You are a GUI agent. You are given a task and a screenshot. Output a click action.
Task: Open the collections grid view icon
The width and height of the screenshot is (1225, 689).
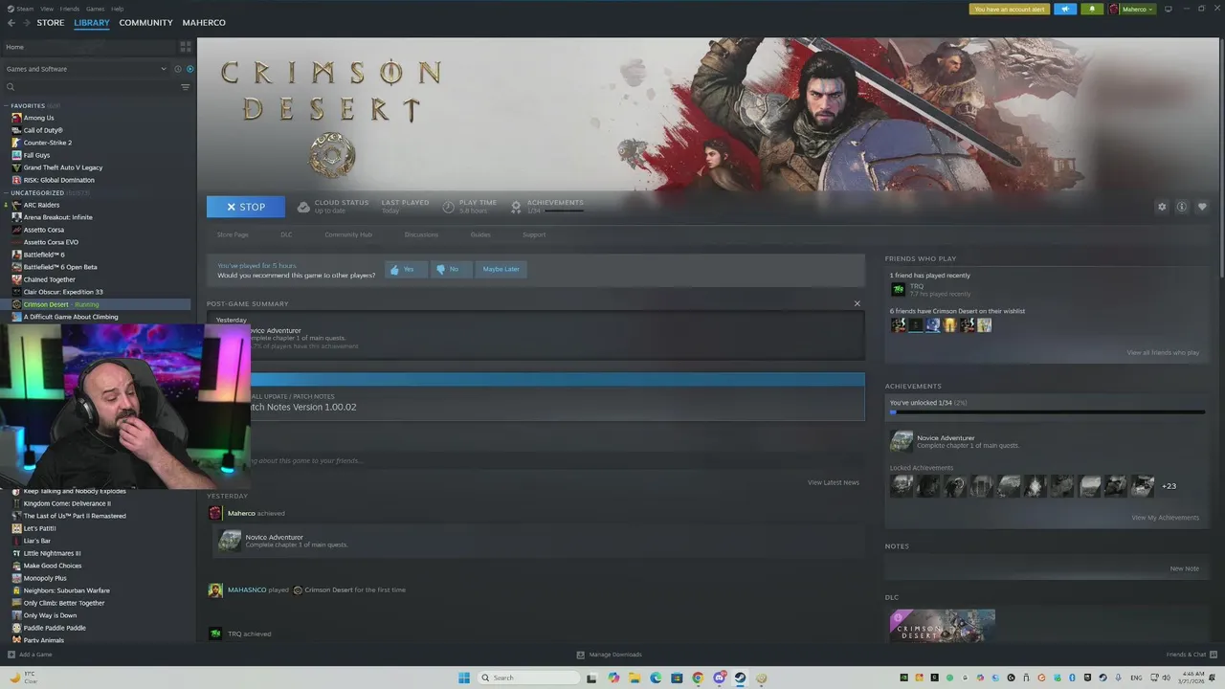click(x=186, y=46)
